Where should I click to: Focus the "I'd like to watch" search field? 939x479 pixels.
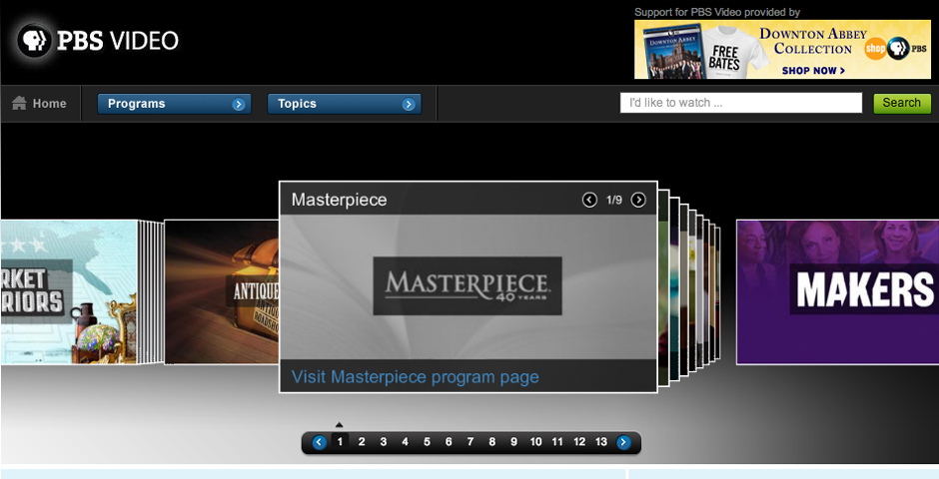[x=741, y=103]
